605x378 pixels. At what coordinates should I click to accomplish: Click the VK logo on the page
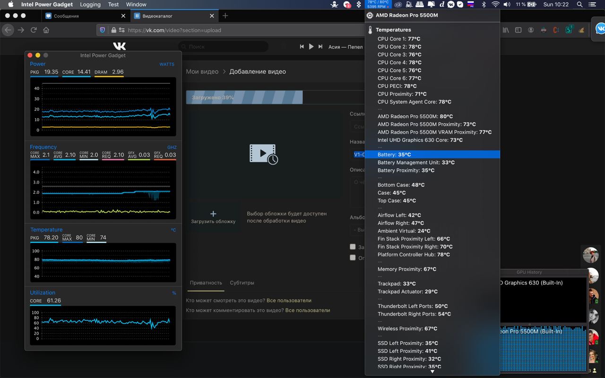pyautogui.click(x=120, y=46)
